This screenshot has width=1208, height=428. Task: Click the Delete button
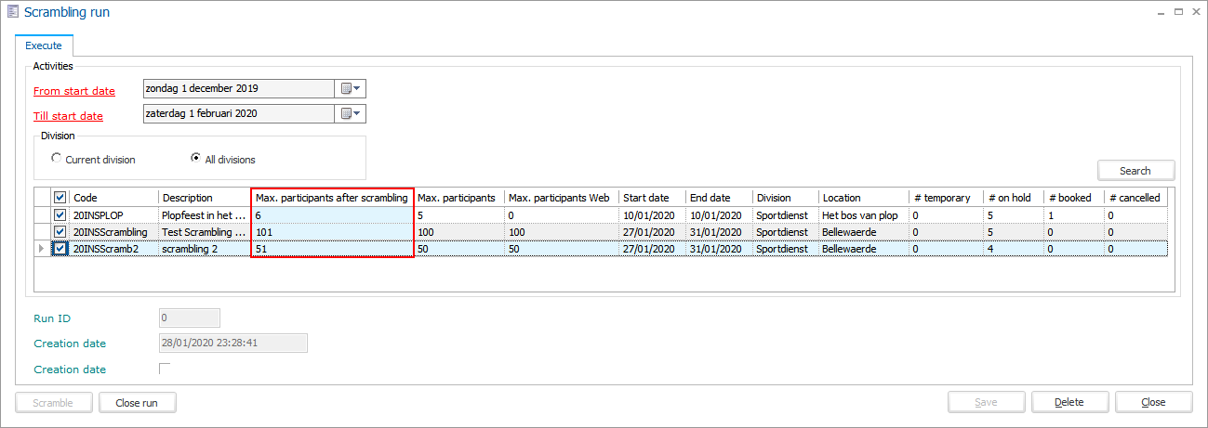pyautogui.click(x=1069, y=402)
